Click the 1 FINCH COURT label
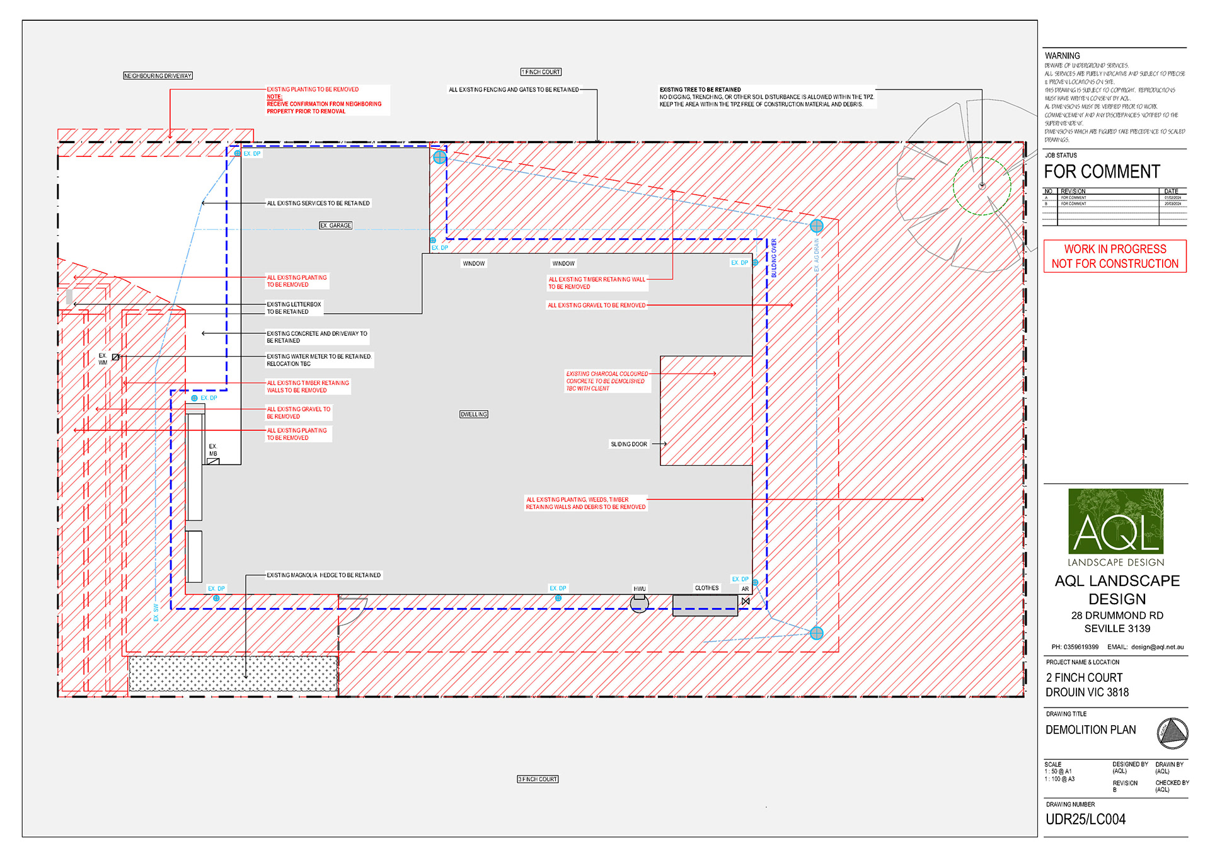This screenshot has width=1210, height=855. pyautogui.click(x=541, y=72)
